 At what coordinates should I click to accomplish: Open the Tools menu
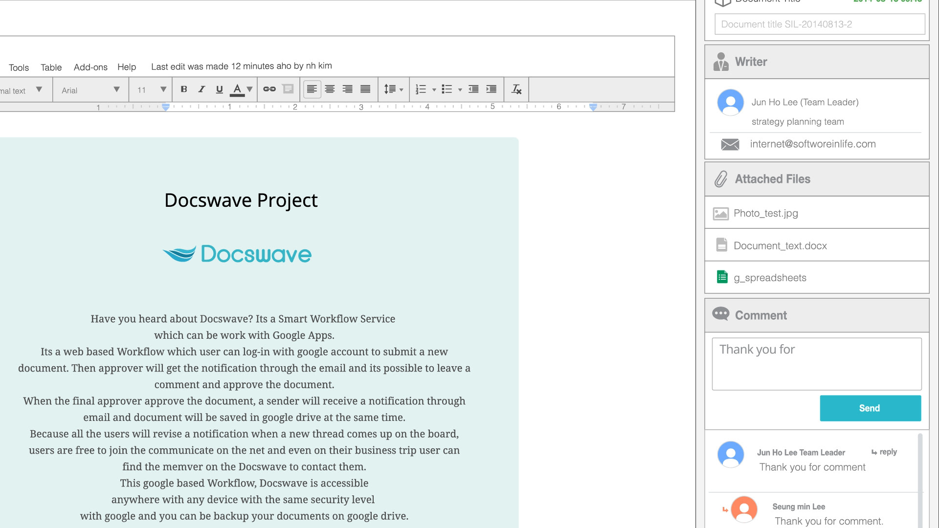(19, 67)
